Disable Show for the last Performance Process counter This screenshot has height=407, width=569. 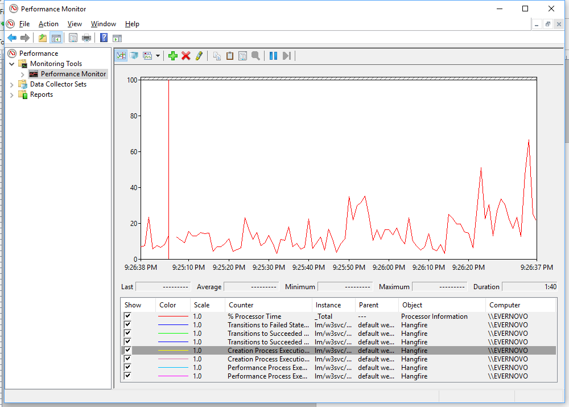click(127, 376)
